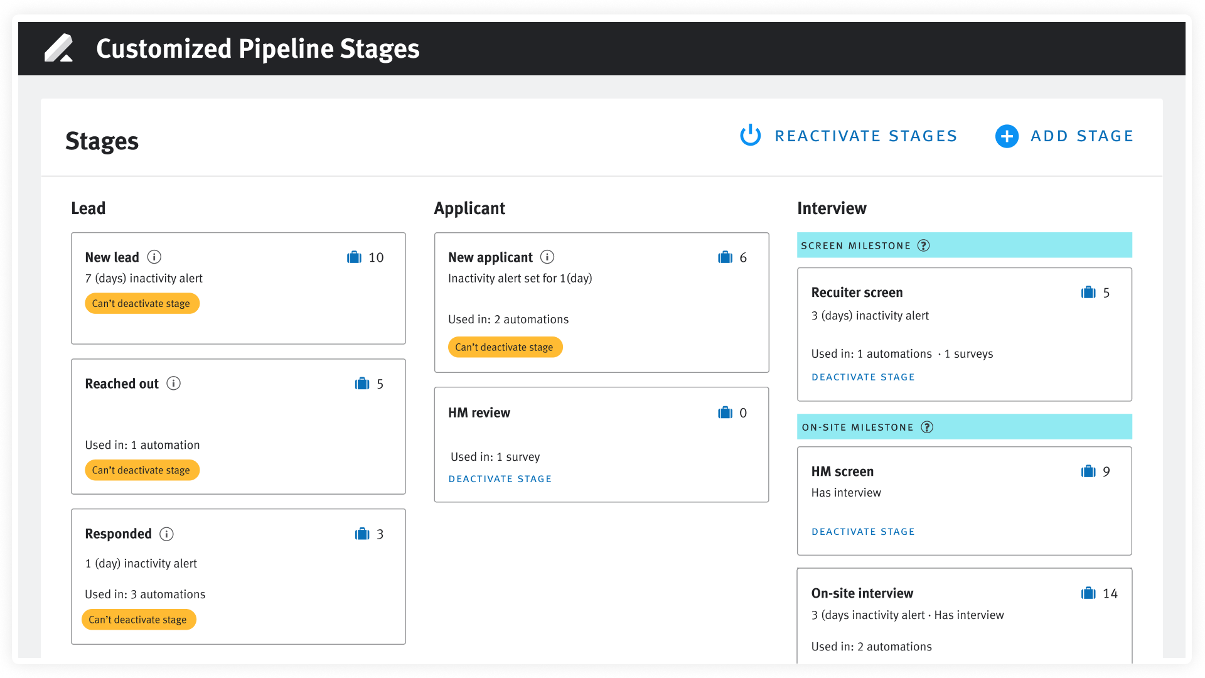Click Add Stage text button
1205x678 pixels.
[1082, 136]
